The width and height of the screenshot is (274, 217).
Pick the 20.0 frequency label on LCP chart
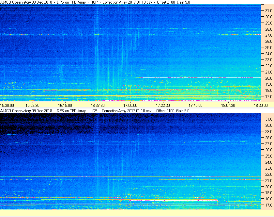pos(269,187)
